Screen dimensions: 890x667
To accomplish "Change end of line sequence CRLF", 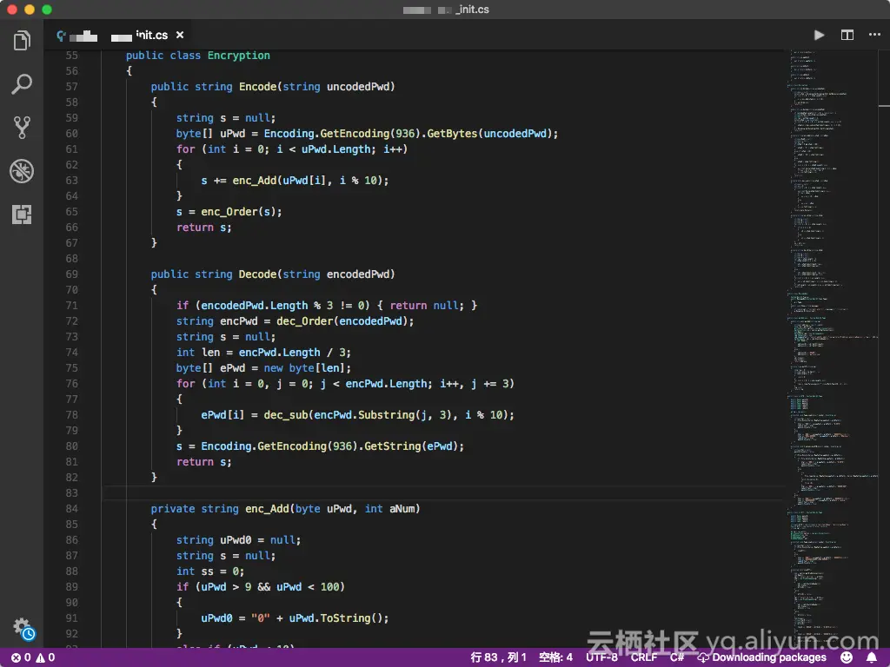I will 644,657.
